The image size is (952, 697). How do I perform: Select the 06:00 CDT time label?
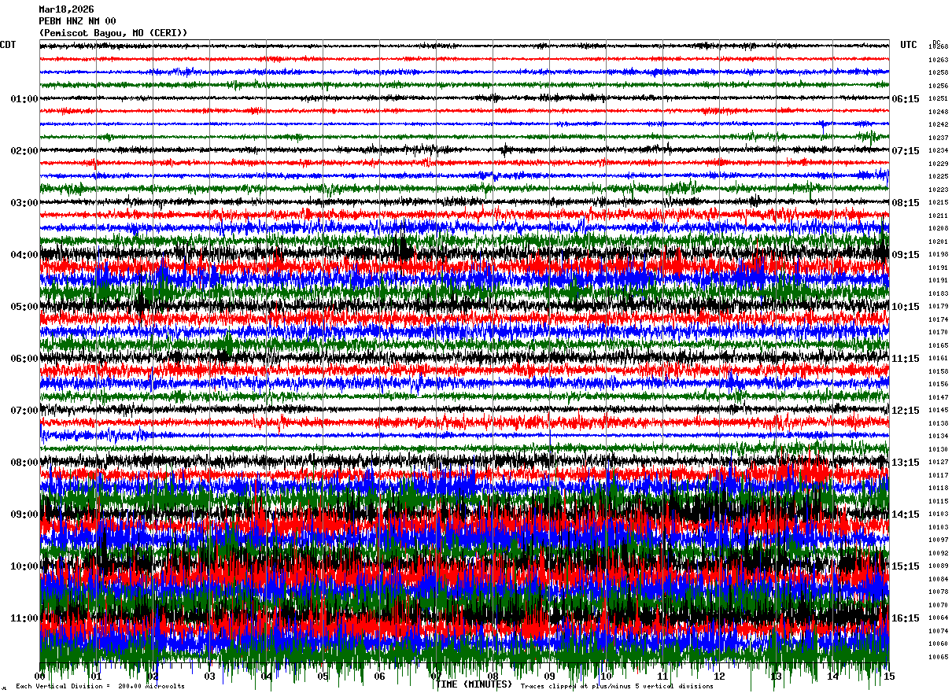tap(24, 359)
